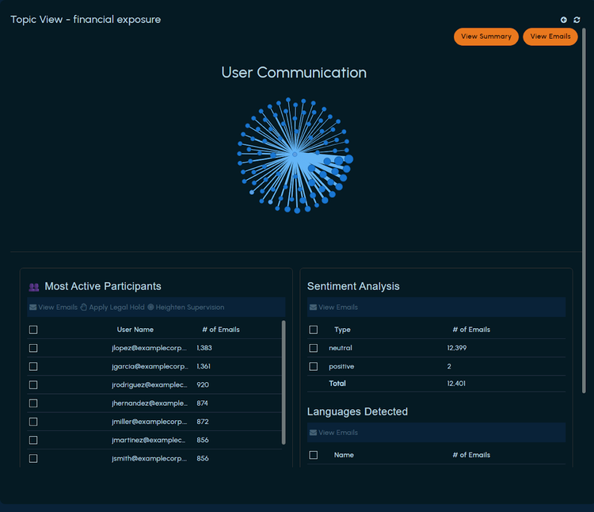Click the 12,401 total email count
The image size is (594, 512).
tap(456, 384)
